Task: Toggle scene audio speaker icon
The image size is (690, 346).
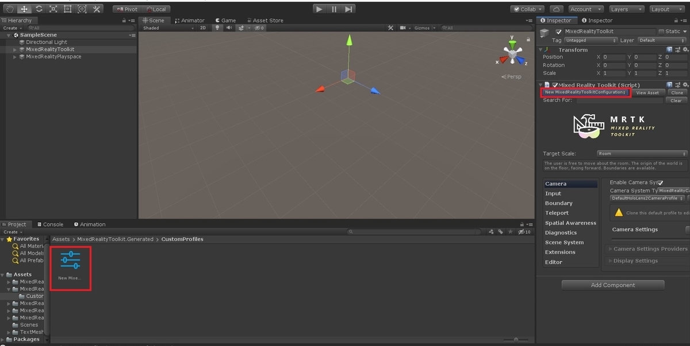Action: coord(229,28)
